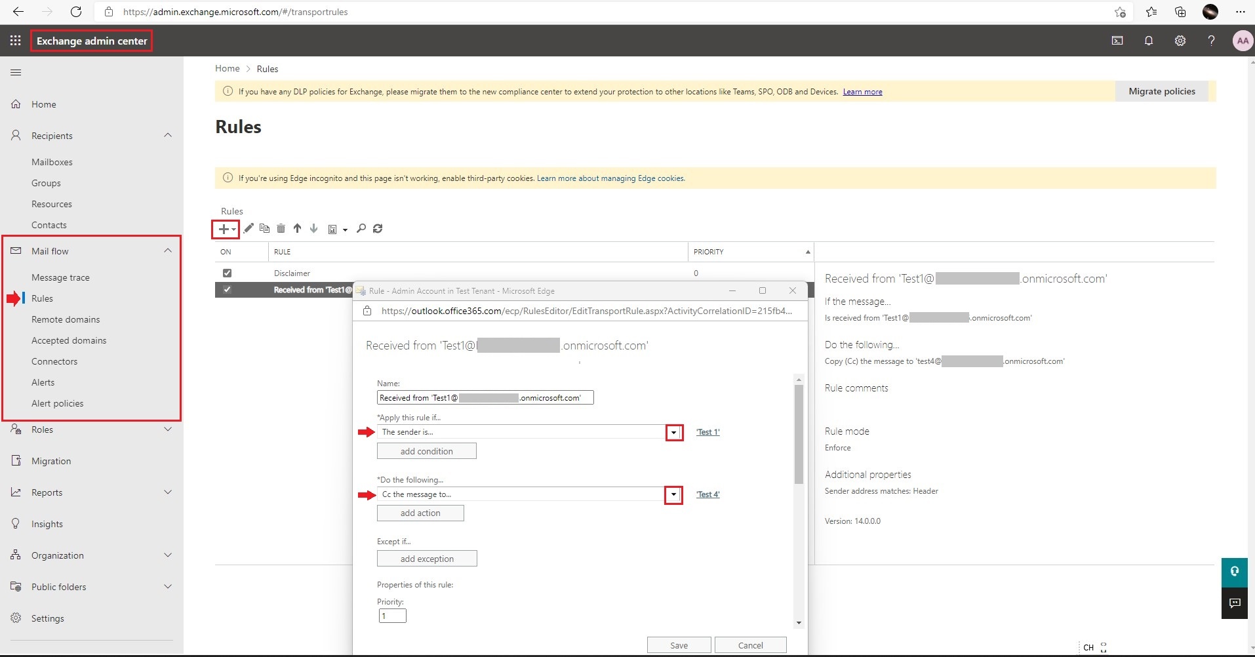Image resolution: width=1255 pixels, height=657 pixels.
Task: Open Accepted domains in the sidebar
Action: coord(69,340)
